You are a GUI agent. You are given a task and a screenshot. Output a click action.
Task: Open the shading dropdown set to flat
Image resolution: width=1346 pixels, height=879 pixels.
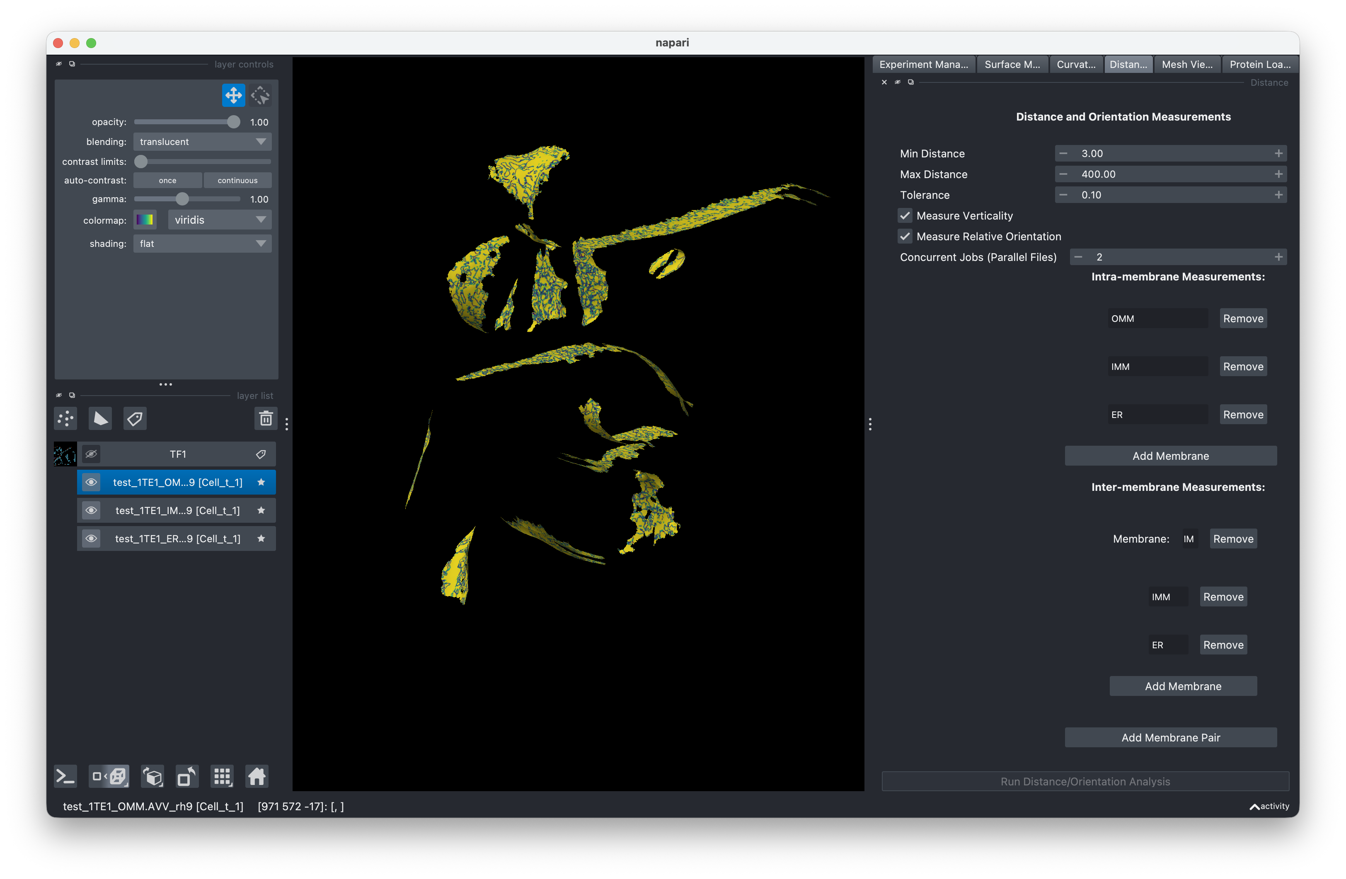[x=203, y=244]
